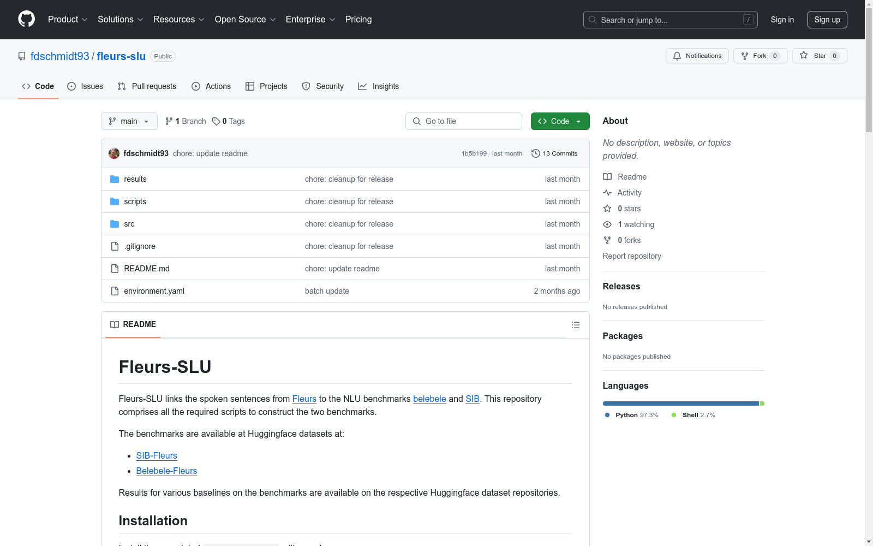Expand the Solutions menu
This screenshot has width=873, height=546.
pos(121,19)
